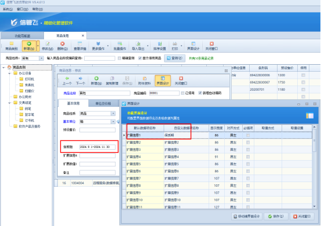Click the 打印 printer icon
The width and height of the screenshot is (321, 226).
pos(174,44)
